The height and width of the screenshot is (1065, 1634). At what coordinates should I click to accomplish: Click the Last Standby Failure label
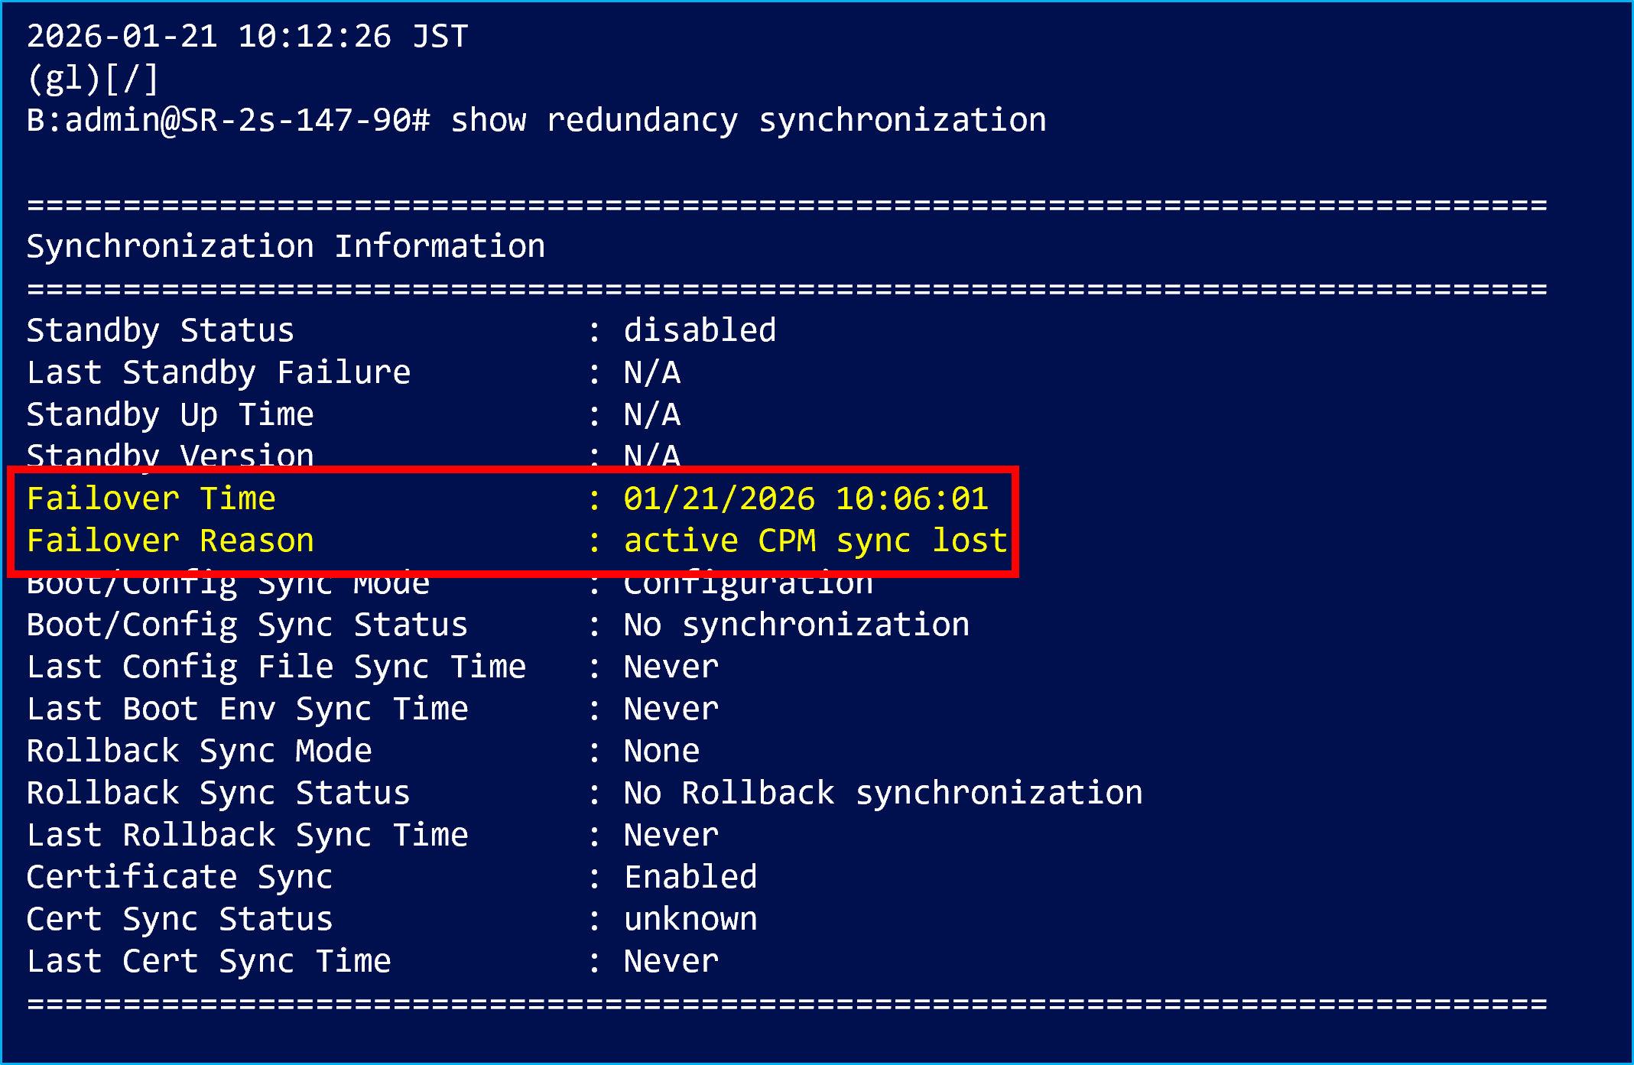(218, 373)
